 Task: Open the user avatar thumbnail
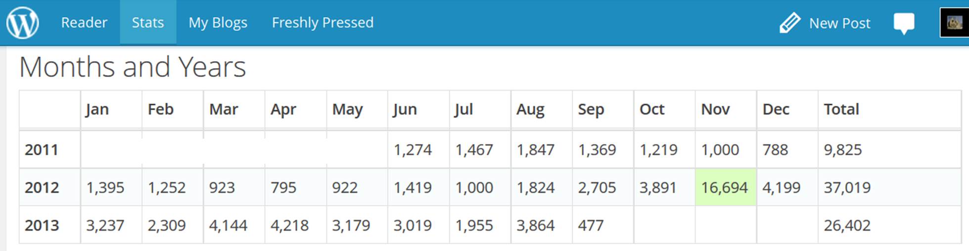(x=954, y=23)
